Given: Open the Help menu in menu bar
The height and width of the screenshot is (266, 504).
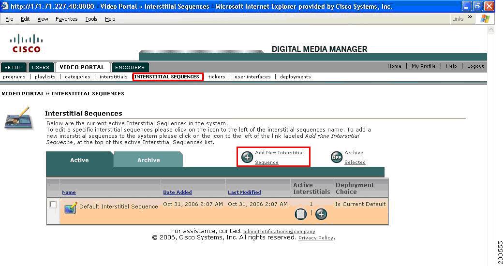Looking at the screenshot, I should pyautogui.click(x=110, y=19).
